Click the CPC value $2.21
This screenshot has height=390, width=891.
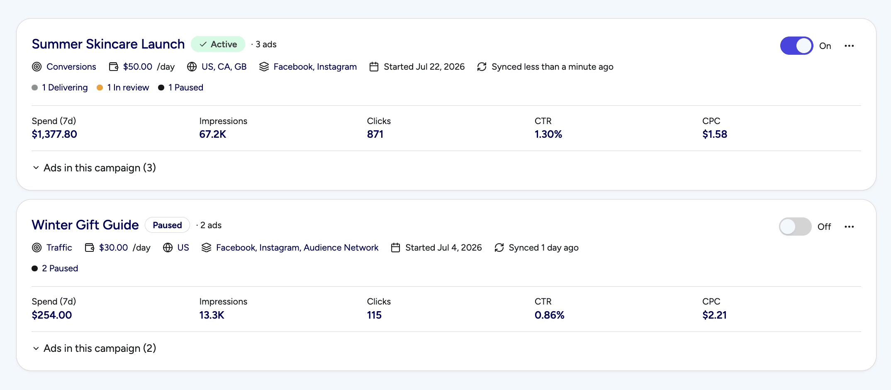click(715, 315)
